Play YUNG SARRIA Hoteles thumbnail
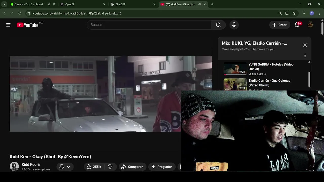The height and width of the screenshot is (182, 324). (x=235, y=69)
